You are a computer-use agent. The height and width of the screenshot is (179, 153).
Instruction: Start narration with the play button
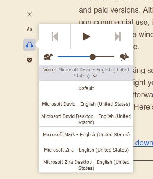pos(86,37)
